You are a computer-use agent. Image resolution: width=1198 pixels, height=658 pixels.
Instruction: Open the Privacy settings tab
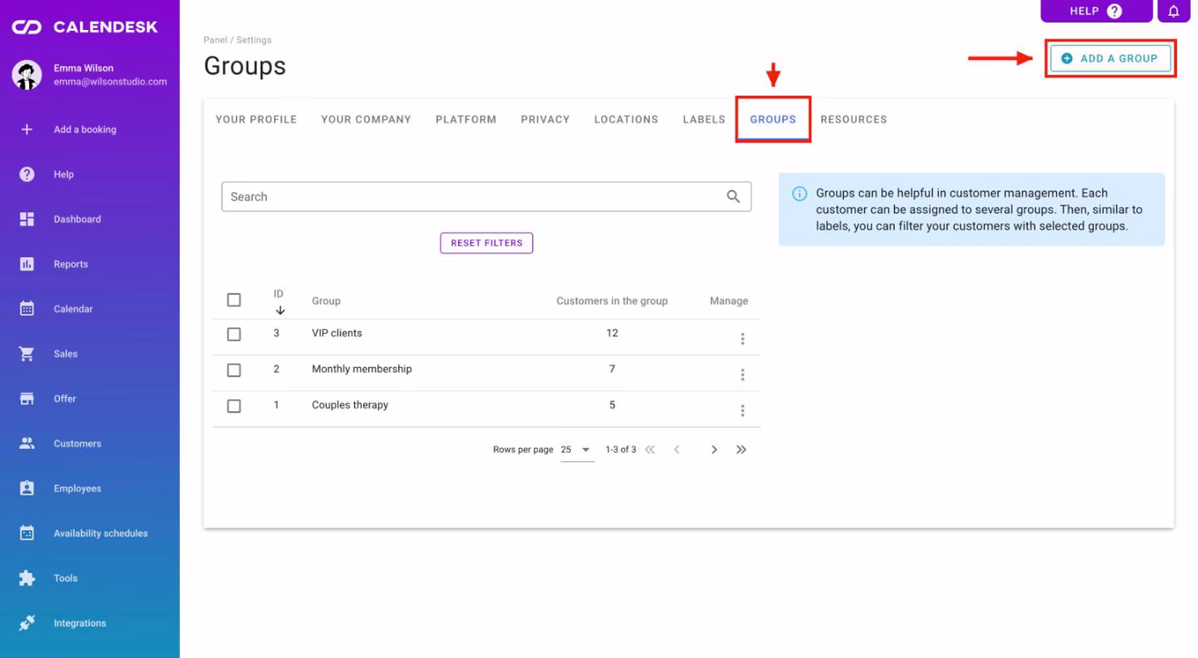(546, 119)
